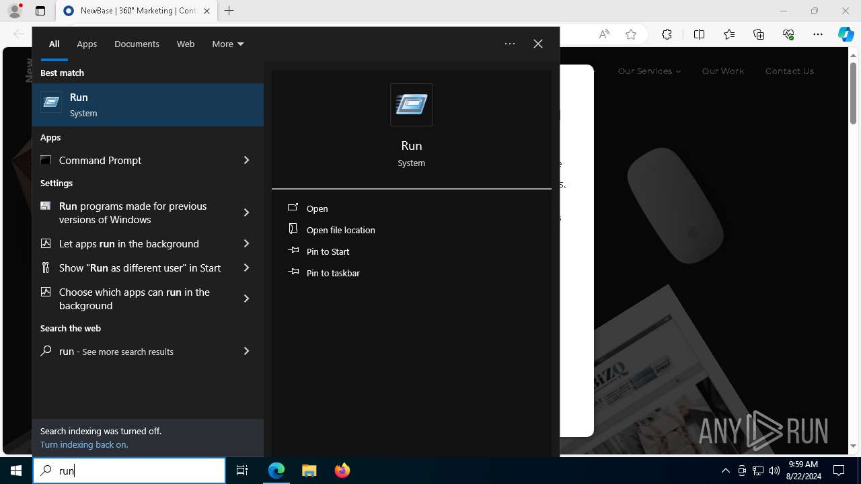Expand run web search results arrow
Viewport: 861px width, 484px height.
coord(246,351)
